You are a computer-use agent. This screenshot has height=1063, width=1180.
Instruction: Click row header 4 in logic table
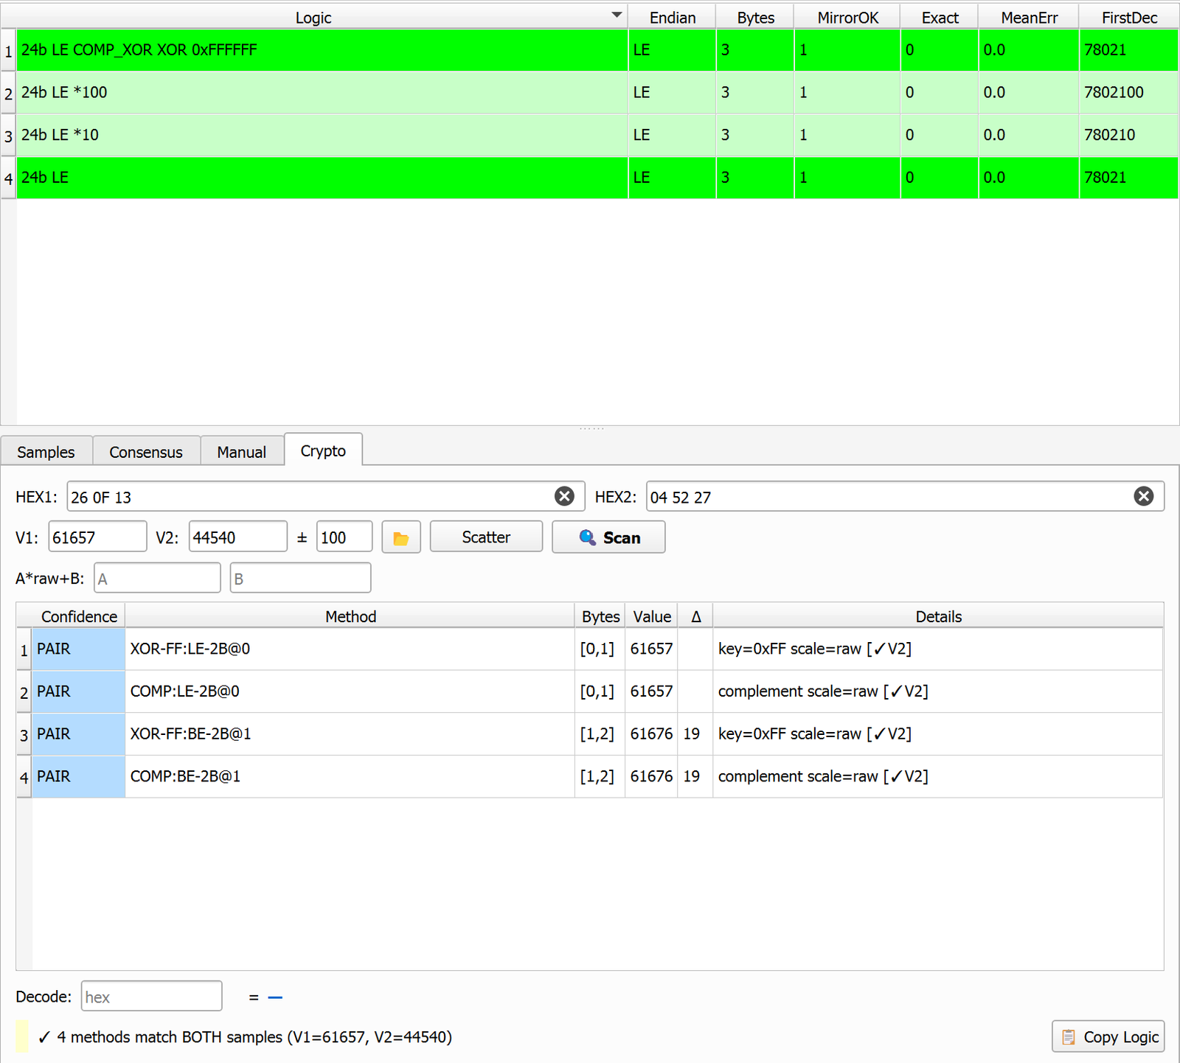(x=8, y=178)
